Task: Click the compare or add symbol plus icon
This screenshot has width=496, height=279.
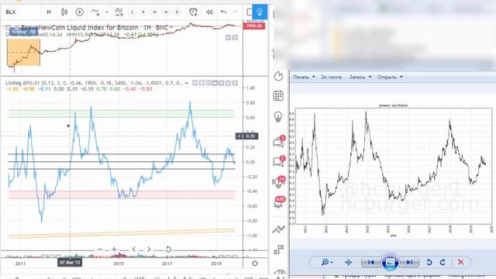Action: 80,12
